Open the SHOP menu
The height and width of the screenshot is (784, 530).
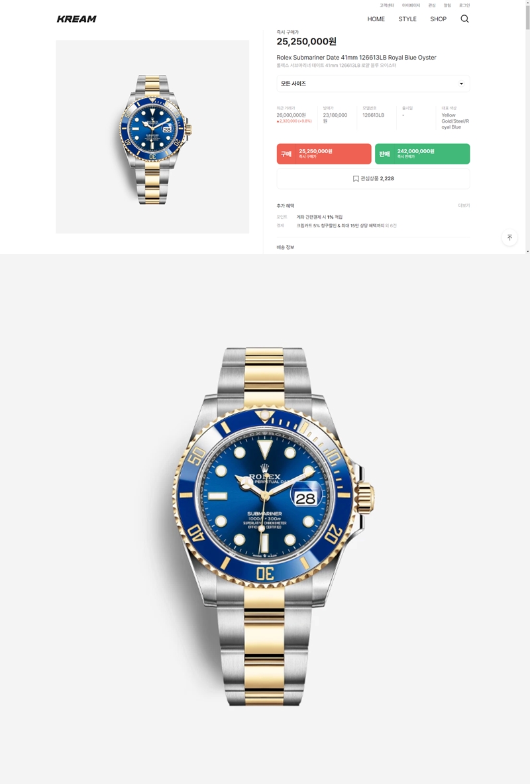point(438,19)
